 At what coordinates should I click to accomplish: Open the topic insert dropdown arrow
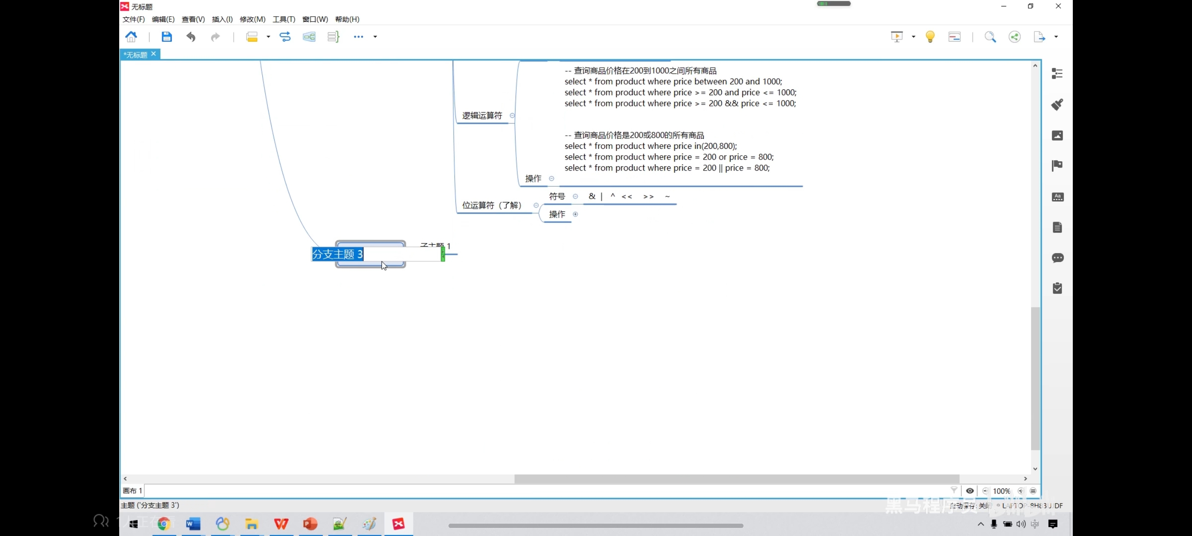268,37
